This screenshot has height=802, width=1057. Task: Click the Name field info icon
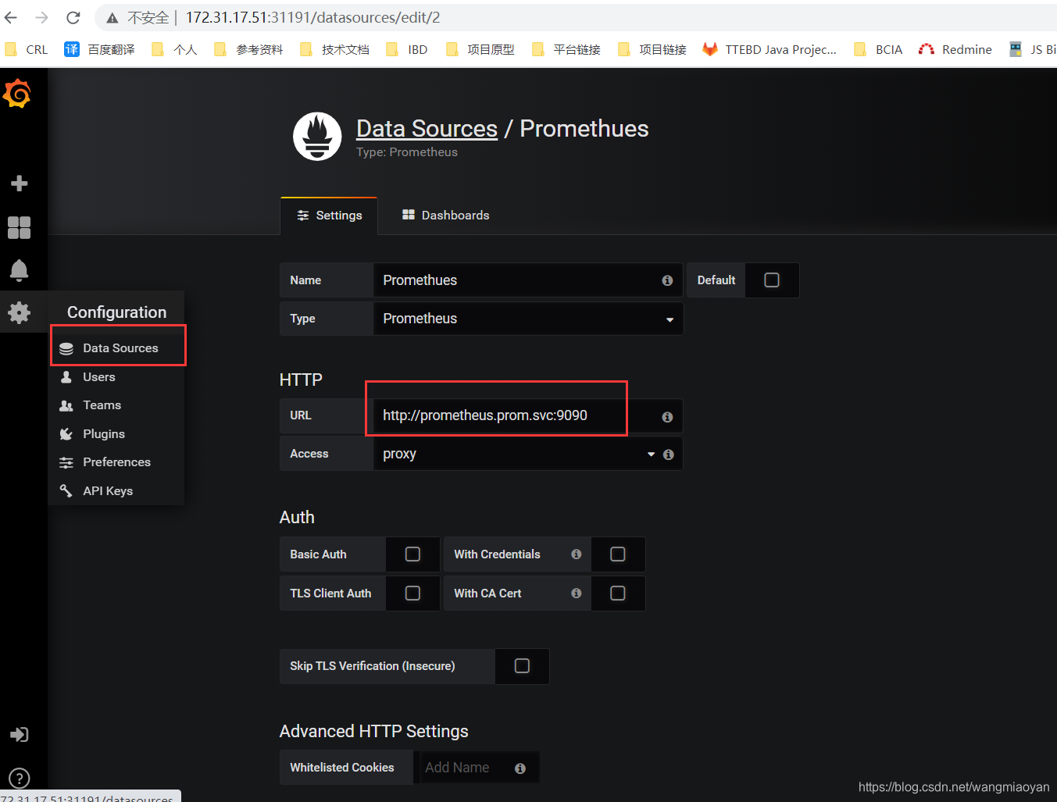(667, 280)
